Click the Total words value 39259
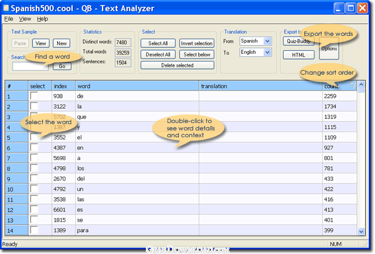Viewport: 375px width, 254px height. (123, 52)
